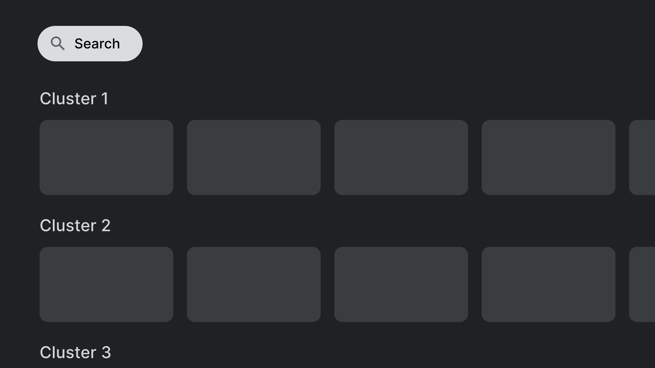Open the Search input field
Screen dimensions: 655x368
pyautogui.click(x=90, y=44)
